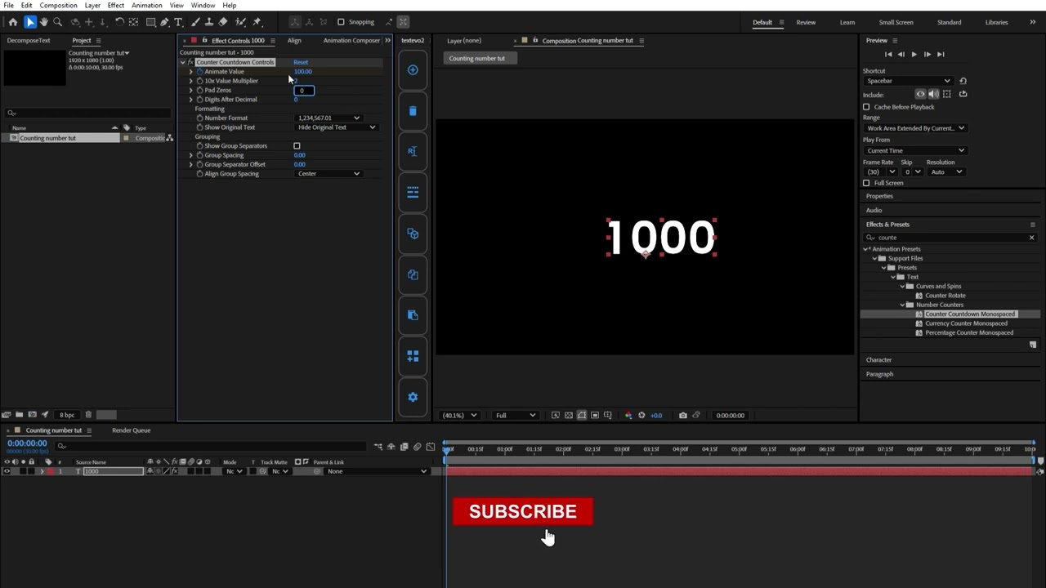Viewport: 1046px width, 588px height.
Task: Click the blue trash can icon in side strip
Action: coord(413,111)
